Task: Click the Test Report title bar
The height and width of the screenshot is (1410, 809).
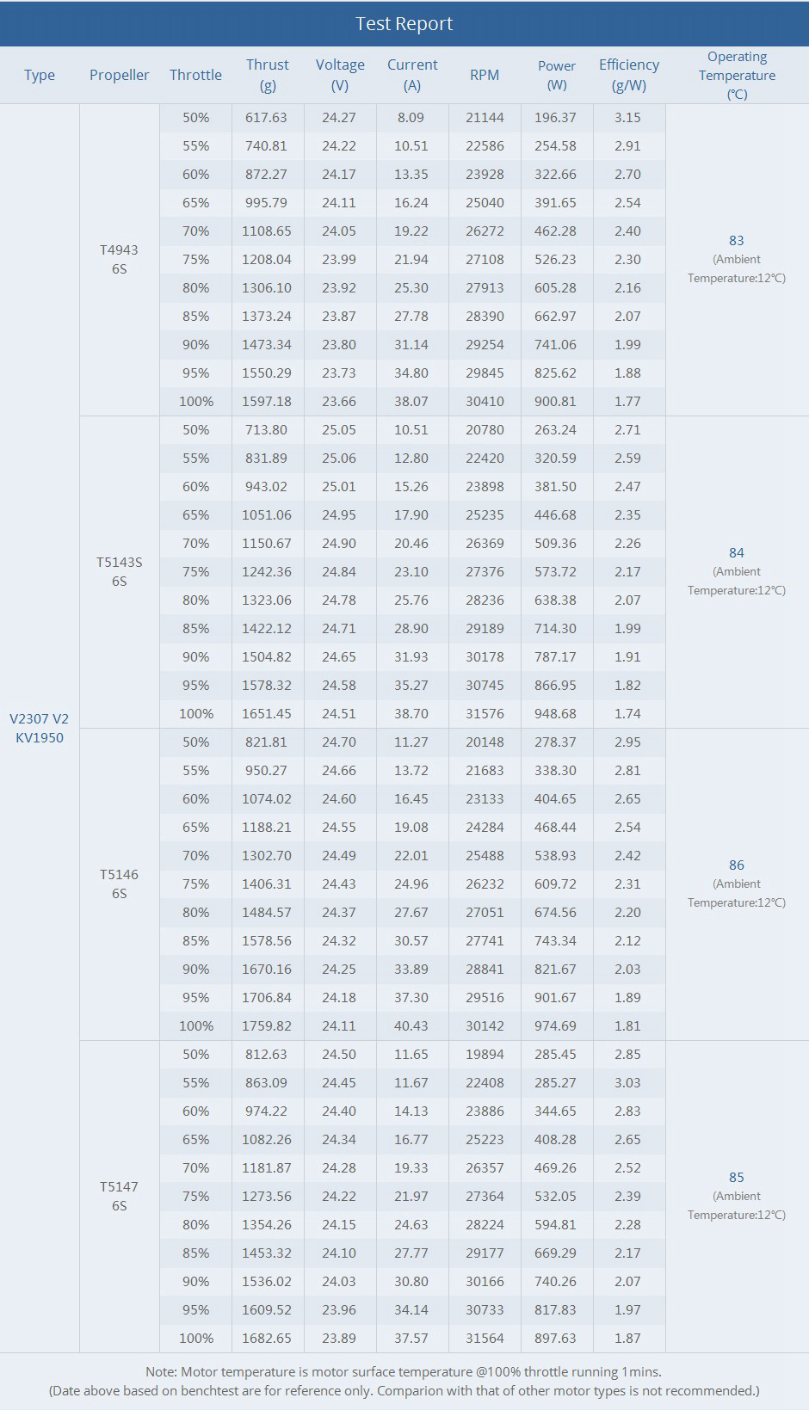Action: tap(404, 24)
